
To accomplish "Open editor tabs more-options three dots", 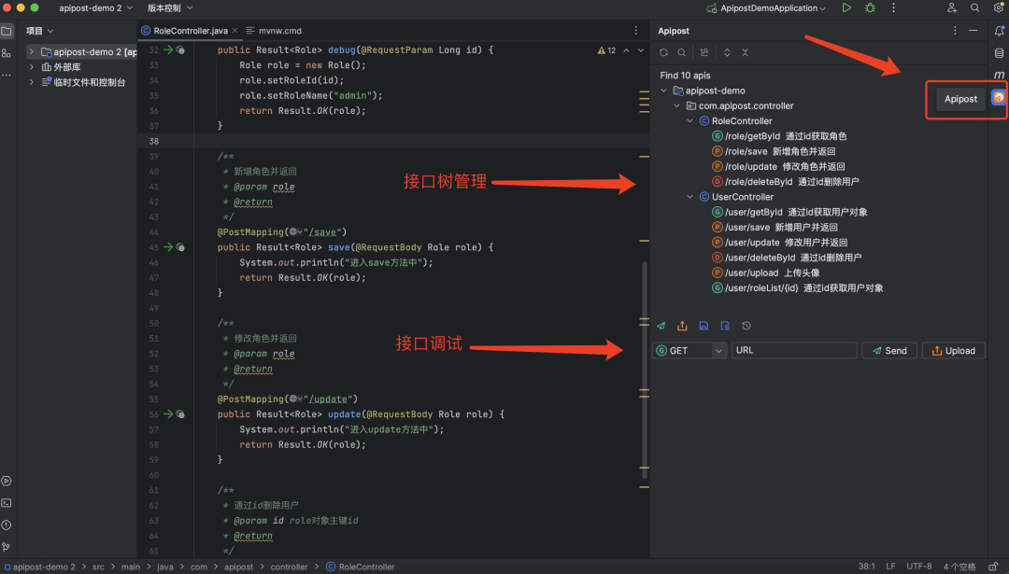I will (x=636, y=31).
